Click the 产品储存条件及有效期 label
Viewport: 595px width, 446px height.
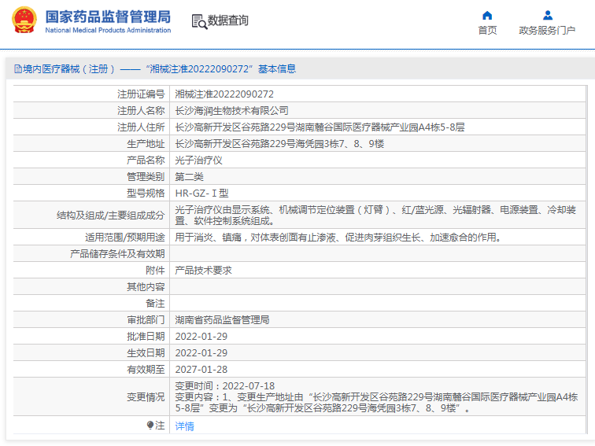point(117,254)
